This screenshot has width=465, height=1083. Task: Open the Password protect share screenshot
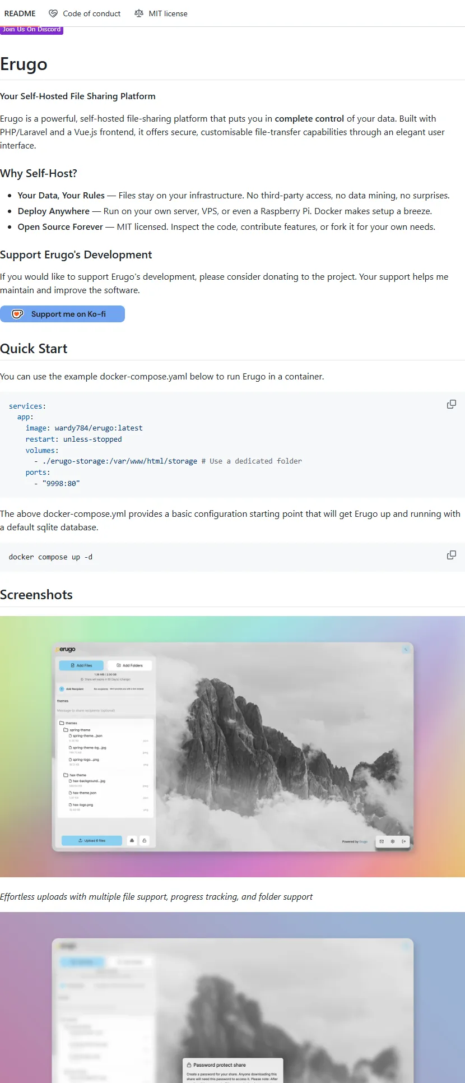click(232, 998)
